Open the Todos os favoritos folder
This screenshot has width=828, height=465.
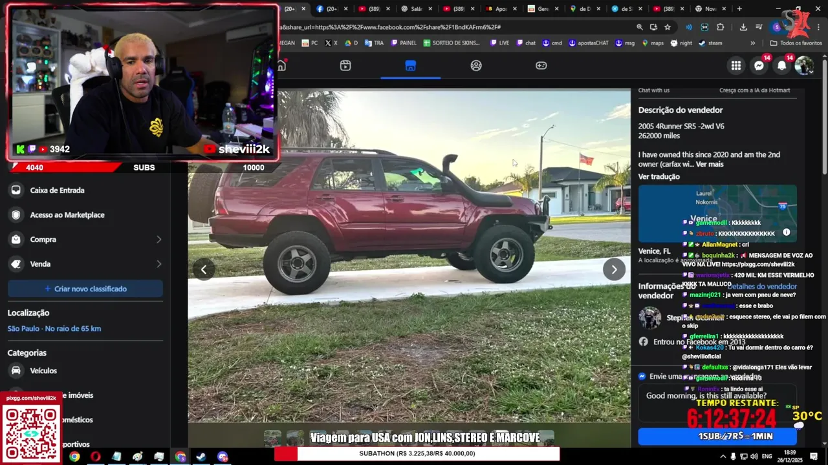pyautogui.click(x=796, y=43)
